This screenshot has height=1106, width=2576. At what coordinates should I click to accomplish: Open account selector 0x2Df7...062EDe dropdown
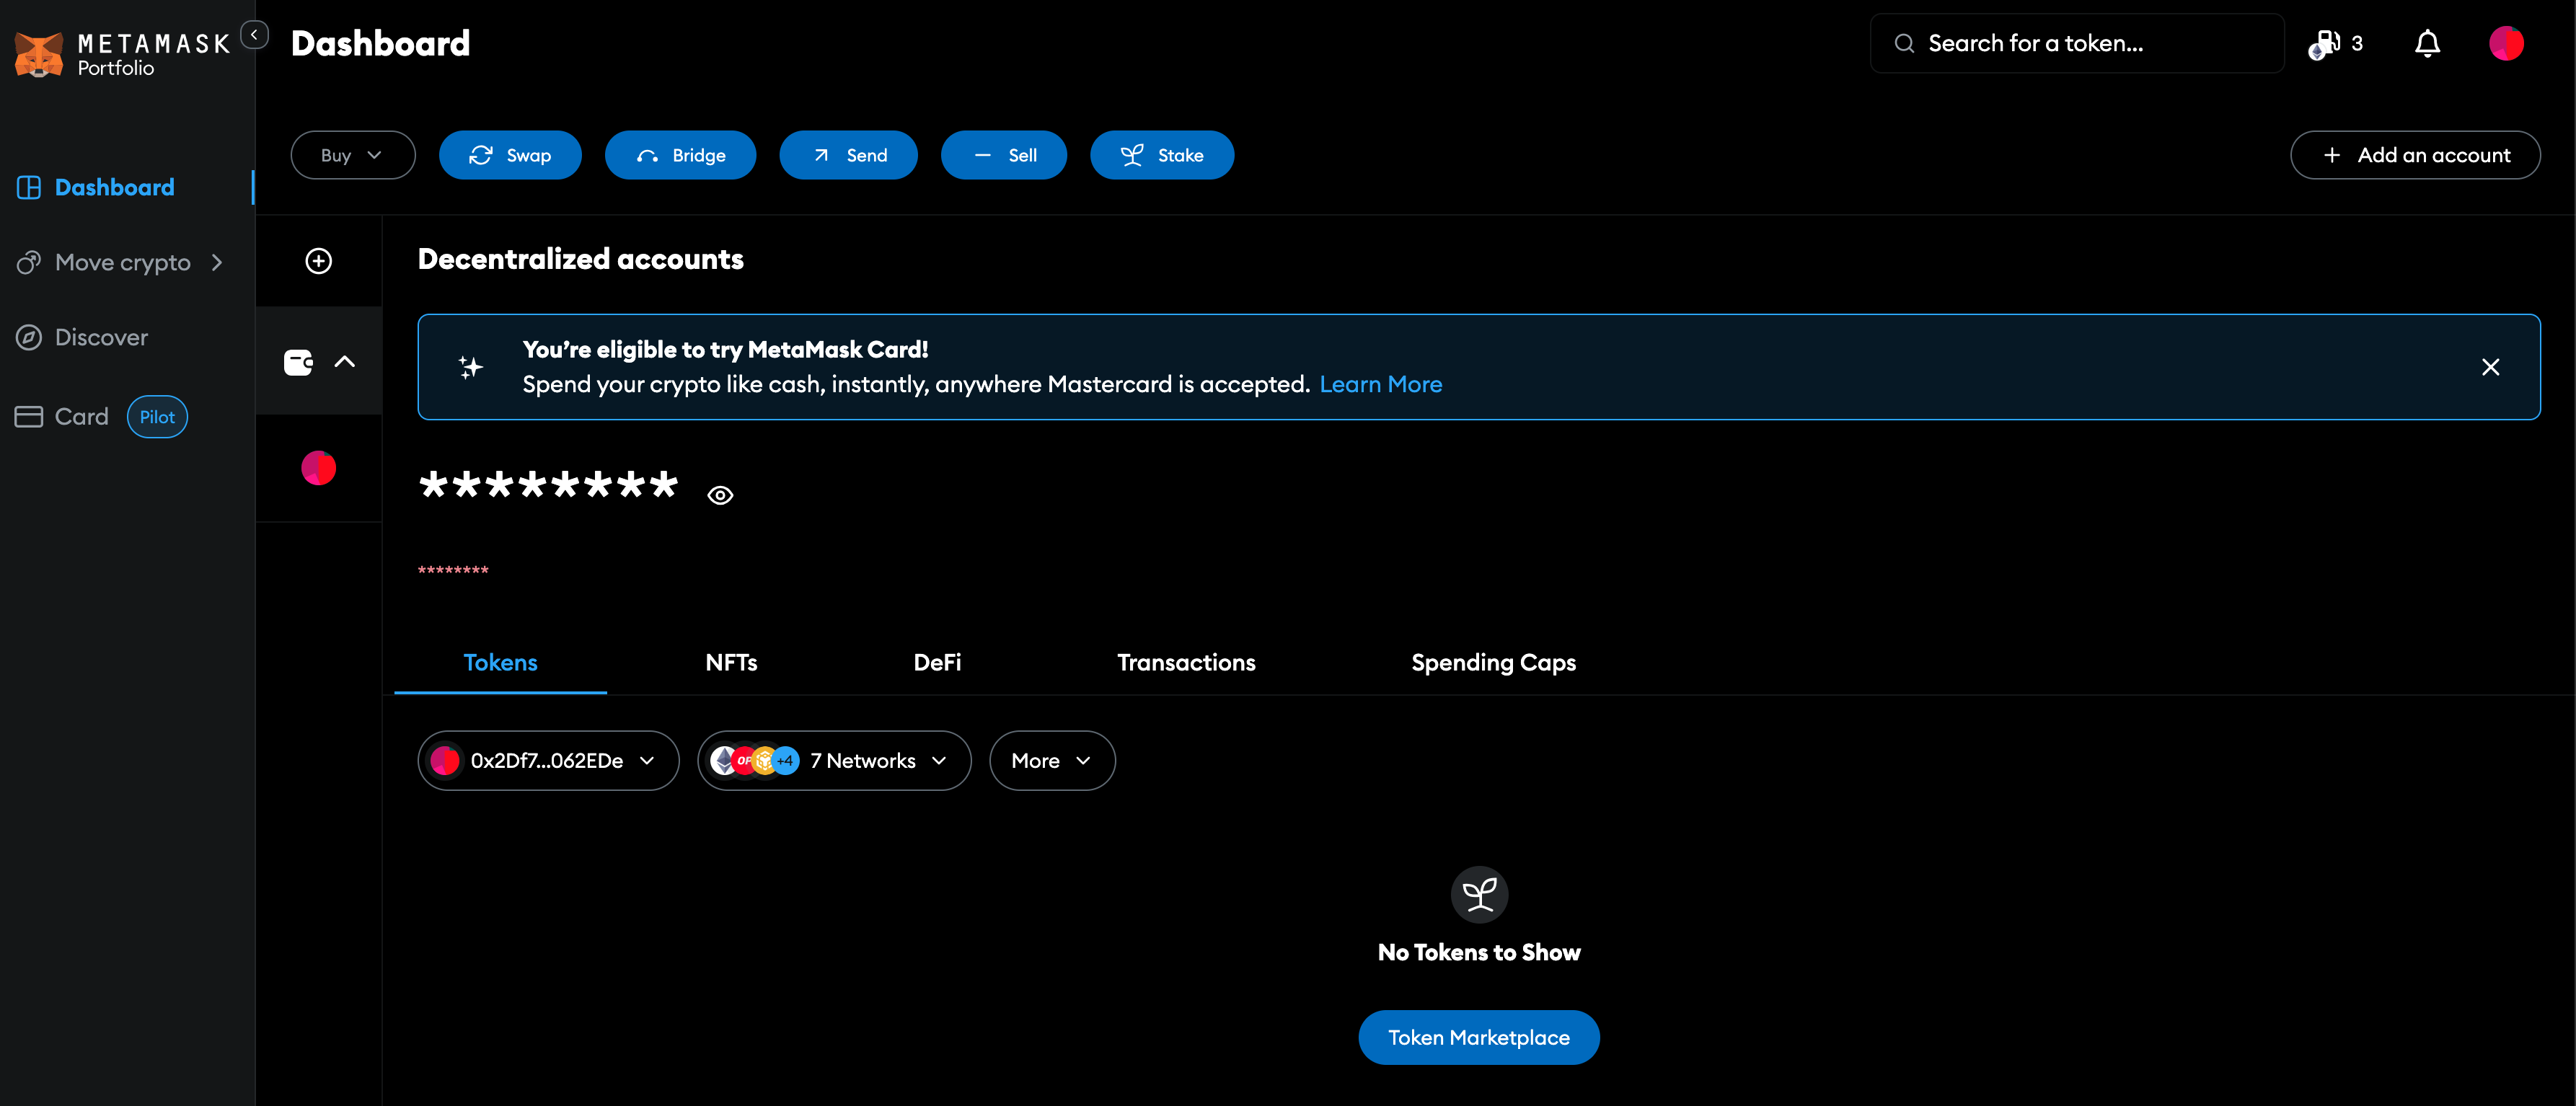[547, 761]
